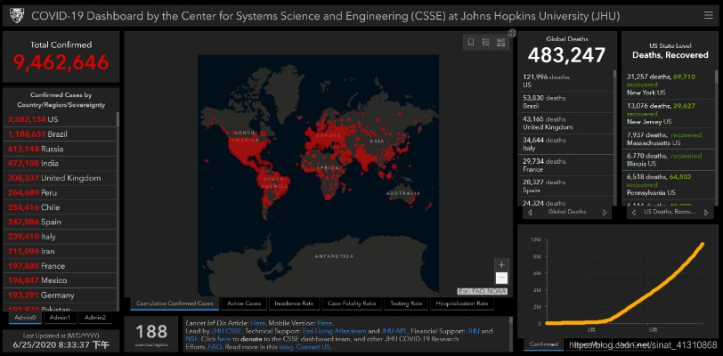The image size is (723, 356).
Task: Click the FAQ link
Action: [x=214, y=346]
